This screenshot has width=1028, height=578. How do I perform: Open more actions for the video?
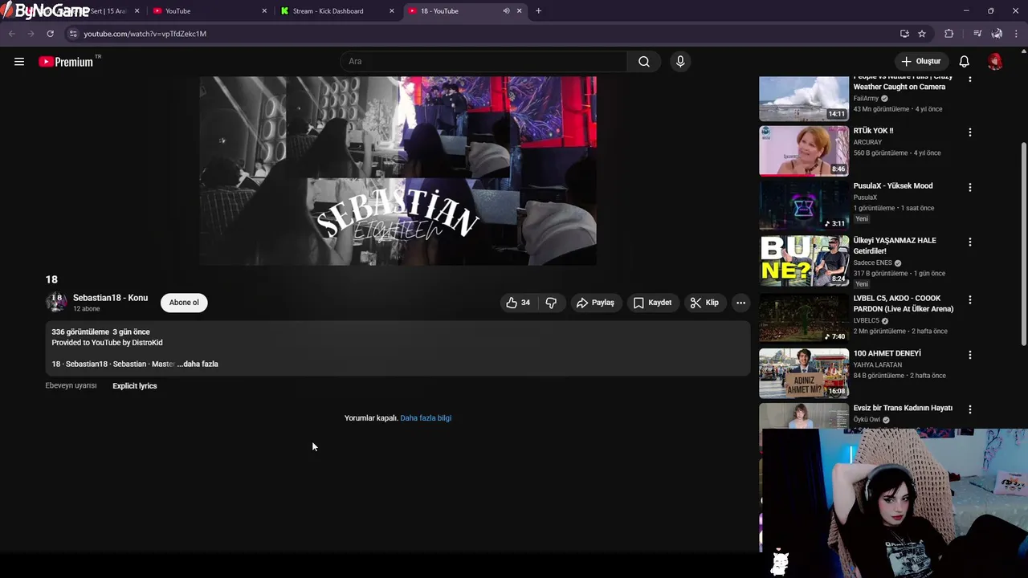740,303
